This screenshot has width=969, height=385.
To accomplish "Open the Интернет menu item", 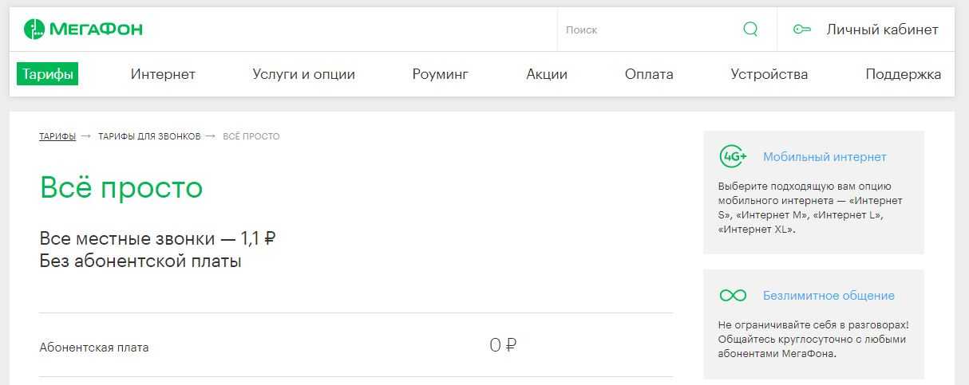I will (x=163, y=74).
